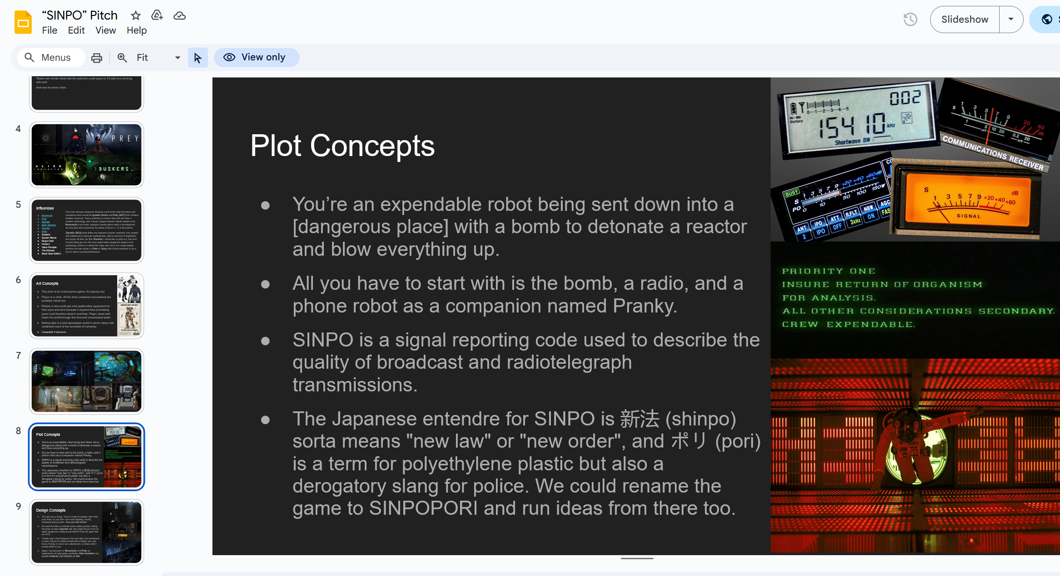Click the add-to-Drive shortcut icon
The width and height of the screenshot is (1060, 576).
click(x=157, y=15)
